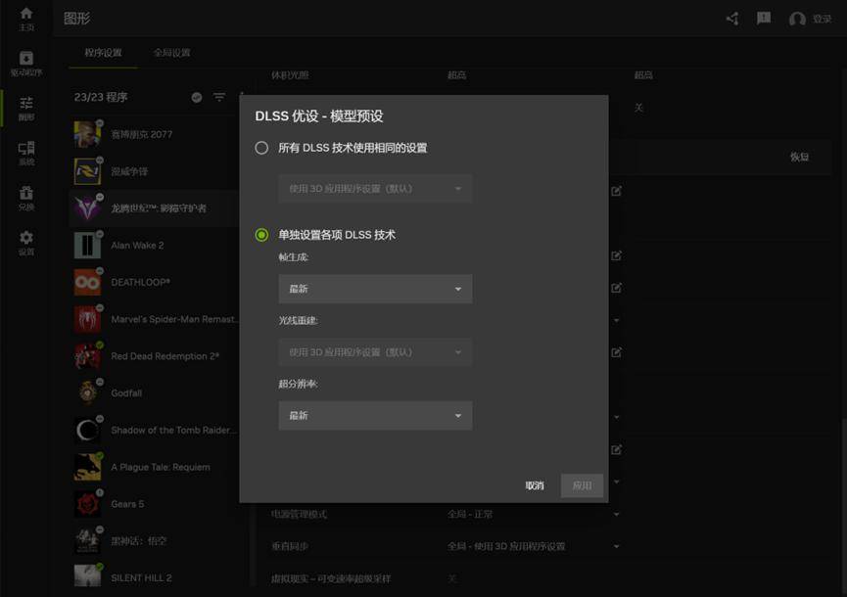Toggle the checkmark circle beside 23/23 程序
This screenshot has height=597, width=847.
(x=197, y=98)
